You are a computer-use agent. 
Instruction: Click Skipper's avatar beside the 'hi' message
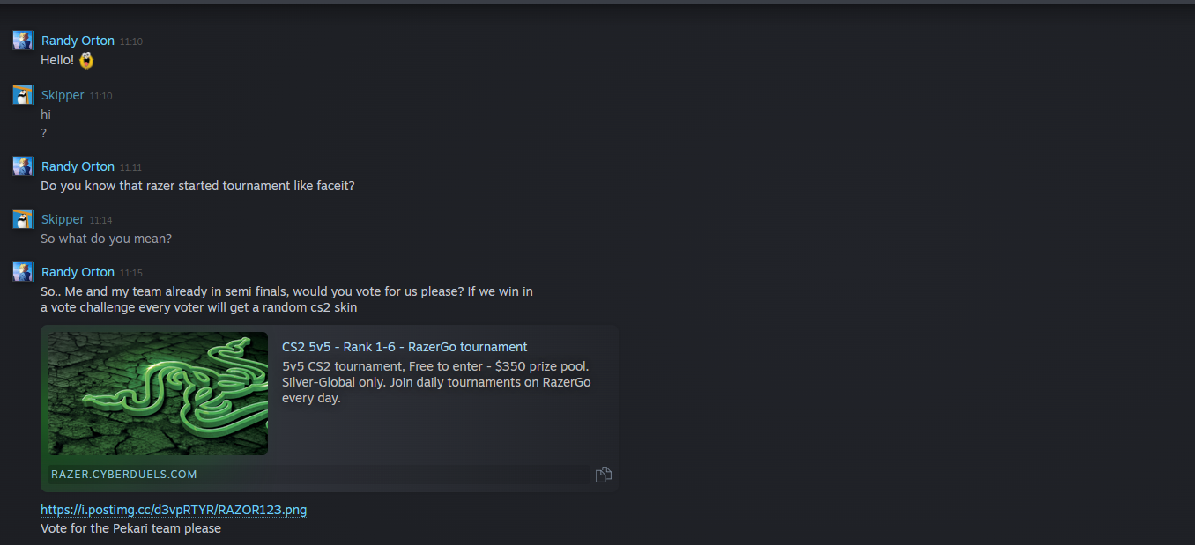[23, 95]
